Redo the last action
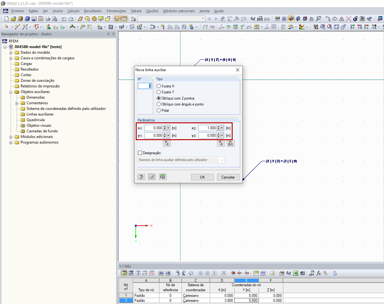Viewport: 384px width, 304px height. (x=71, y=19)
